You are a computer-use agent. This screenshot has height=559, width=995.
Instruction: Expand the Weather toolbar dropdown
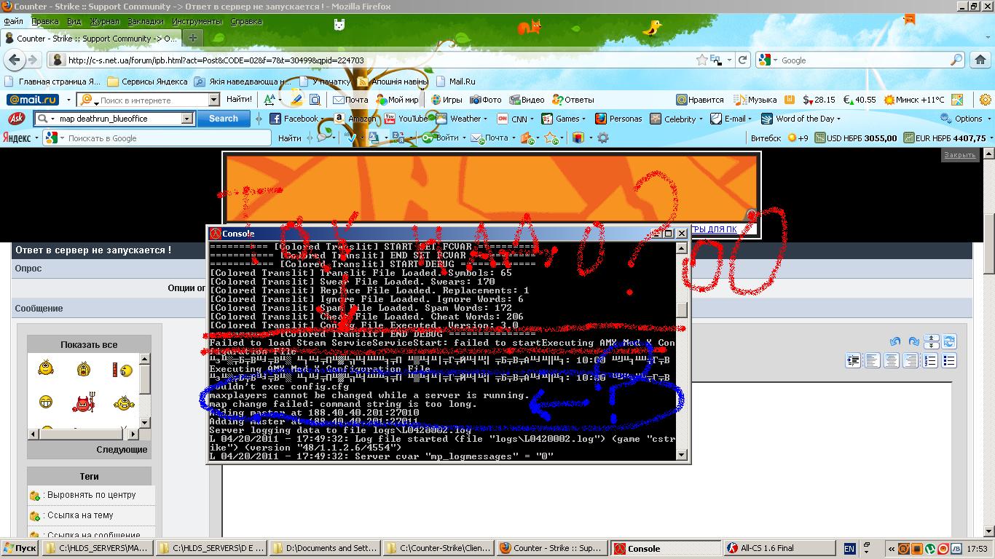(x=486, y=119)
